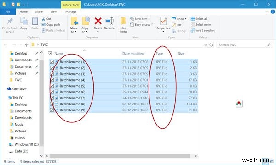Click the search magnifier icon
The width and height of the screenshot is (276, 165).
(269, 45)
